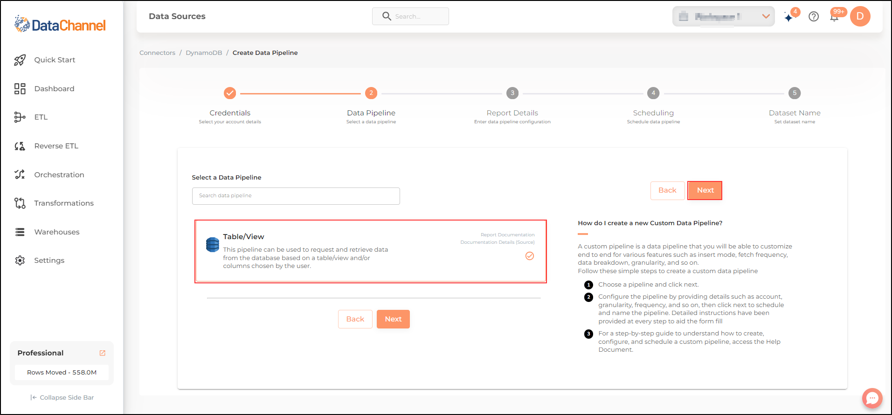Click the top Search box

[x=410, y=16]
